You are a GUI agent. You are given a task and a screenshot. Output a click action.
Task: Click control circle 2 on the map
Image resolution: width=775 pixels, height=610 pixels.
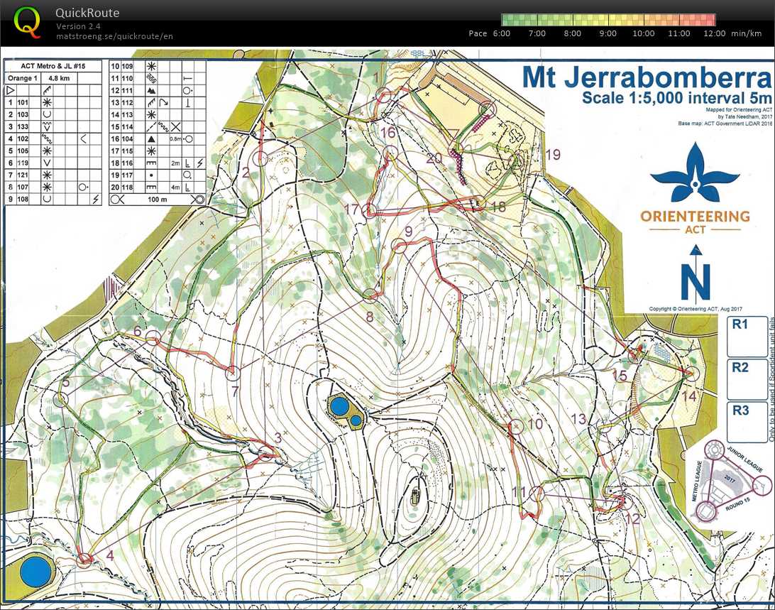[x=260, y=158]
